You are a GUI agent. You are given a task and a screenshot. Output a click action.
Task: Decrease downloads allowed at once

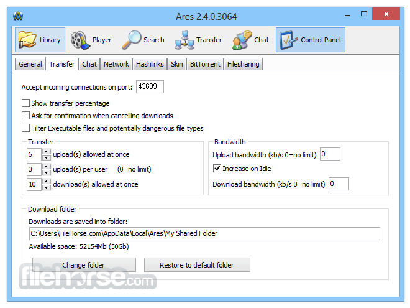tap(47, 187)
